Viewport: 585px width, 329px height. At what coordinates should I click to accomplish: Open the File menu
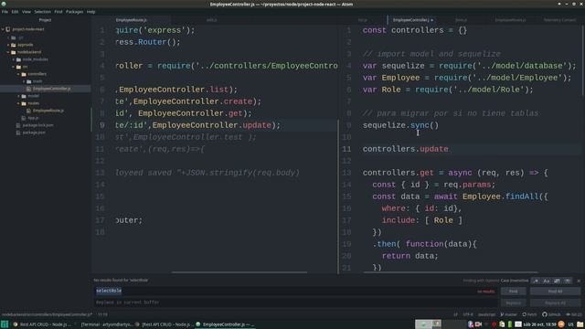click(x=5, y=12)
